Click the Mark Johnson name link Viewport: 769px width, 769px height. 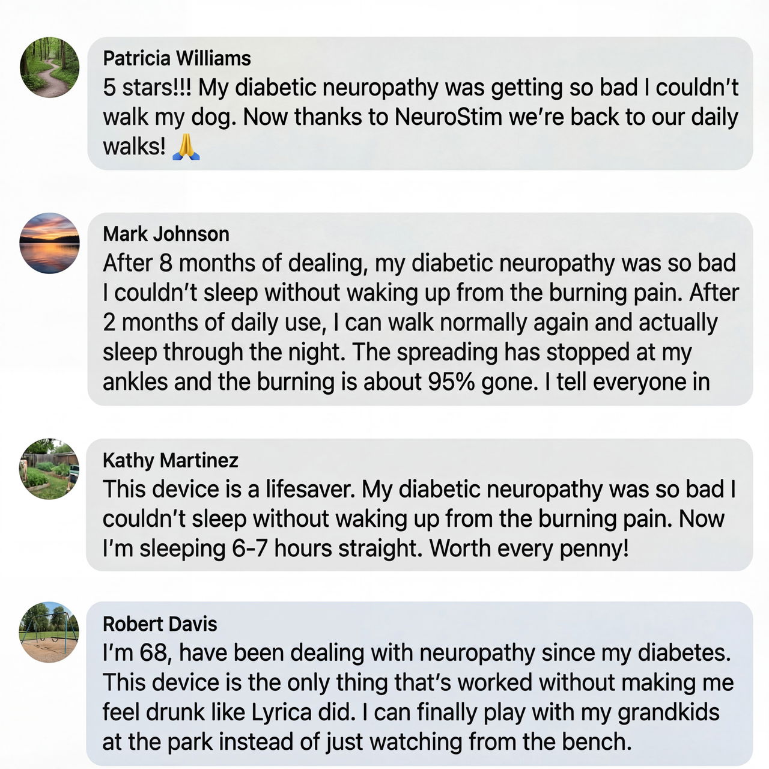166,234
